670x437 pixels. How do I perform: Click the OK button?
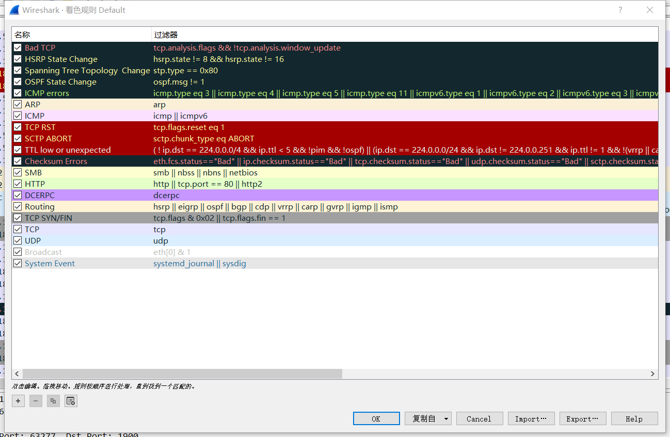pyautogui.click(x=376, y=418)
